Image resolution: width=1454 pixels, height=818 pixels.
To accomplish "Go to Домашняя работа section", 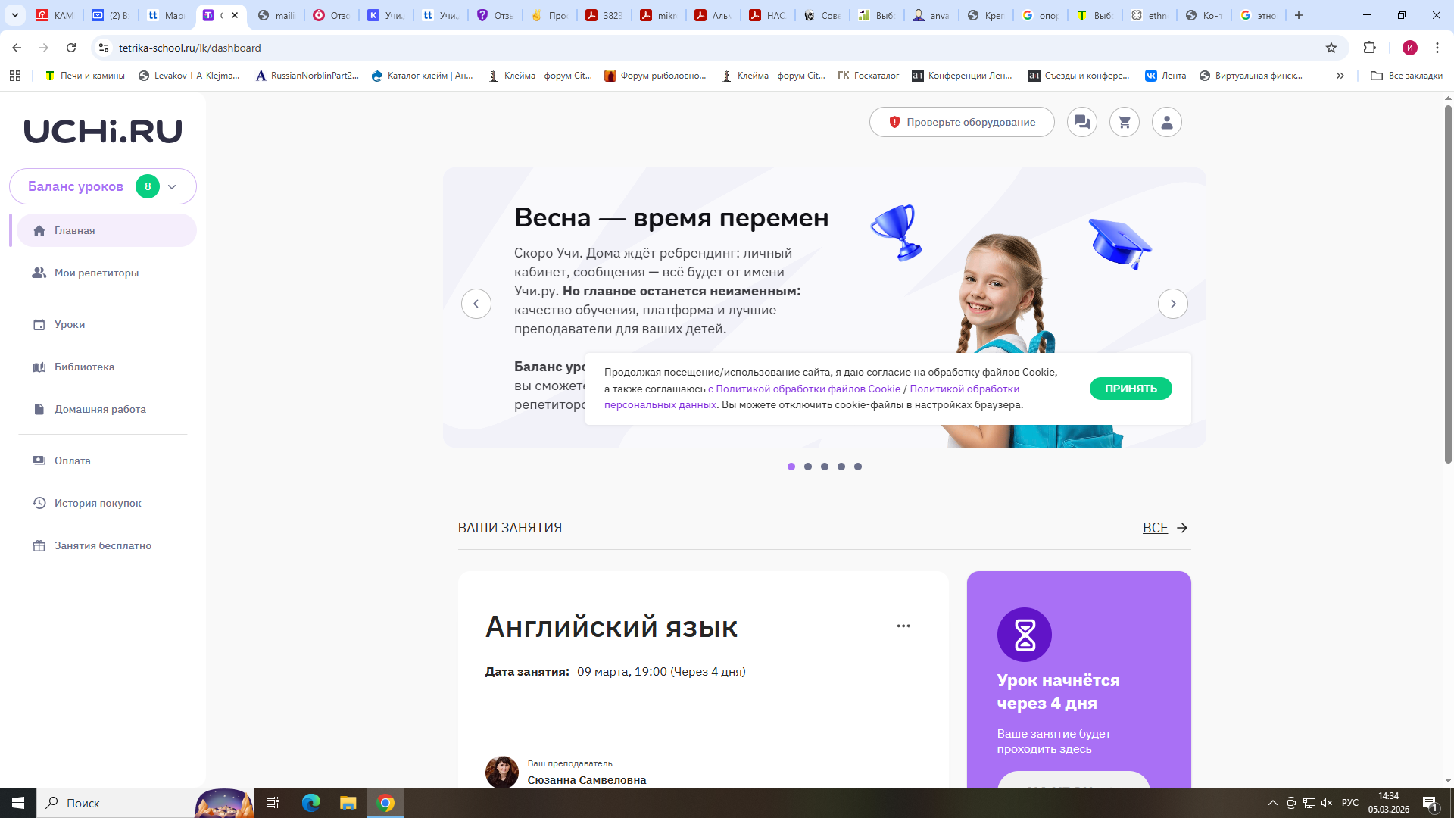I will pos(99,409).
